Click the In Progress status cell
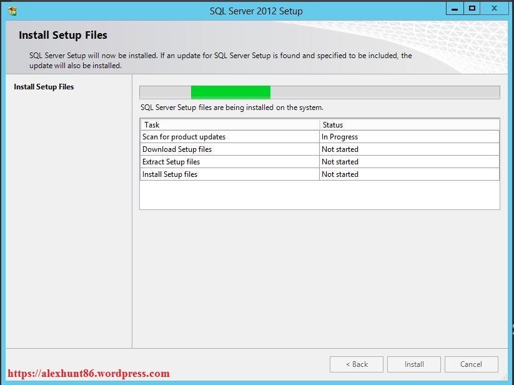 click(x=340, y=136)
